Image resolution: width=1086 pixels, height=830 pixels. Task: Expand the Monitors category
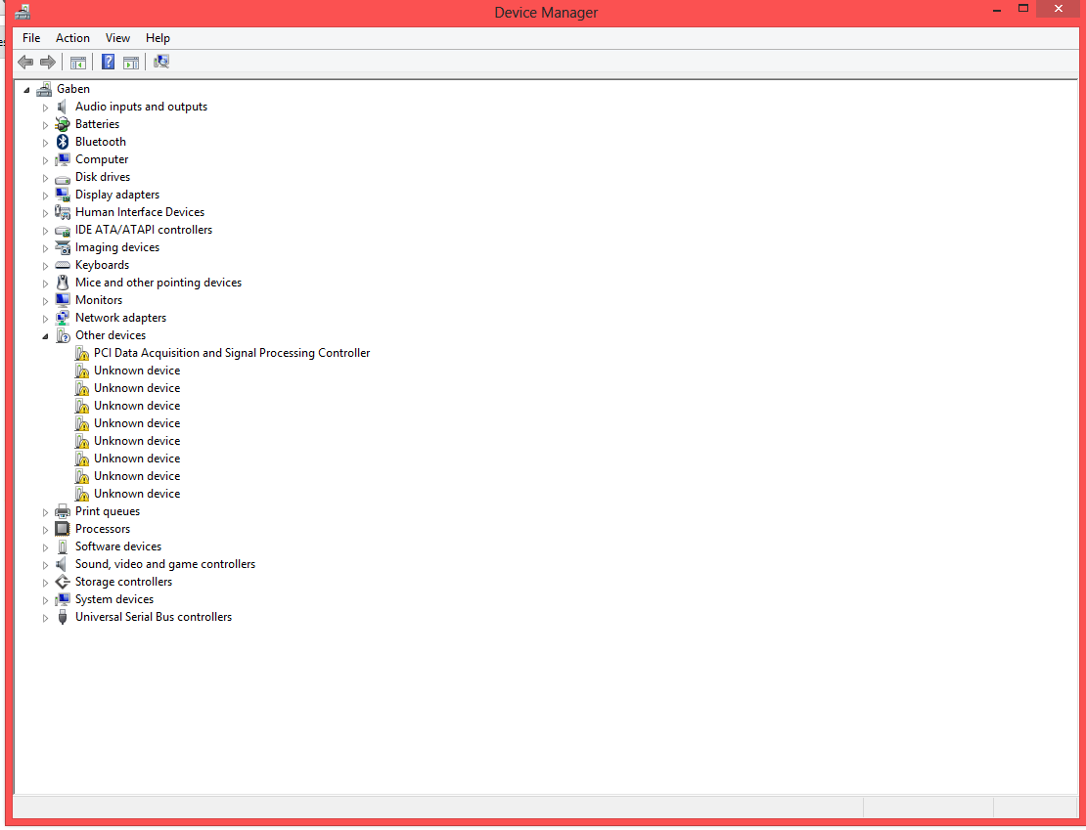pyautogui.click(x=46, y=301)
